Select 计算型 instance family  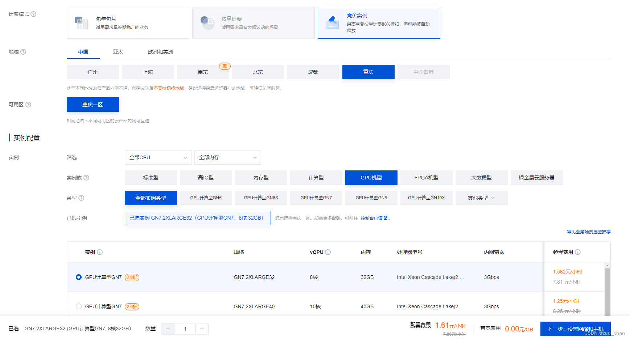click(316, 178)
